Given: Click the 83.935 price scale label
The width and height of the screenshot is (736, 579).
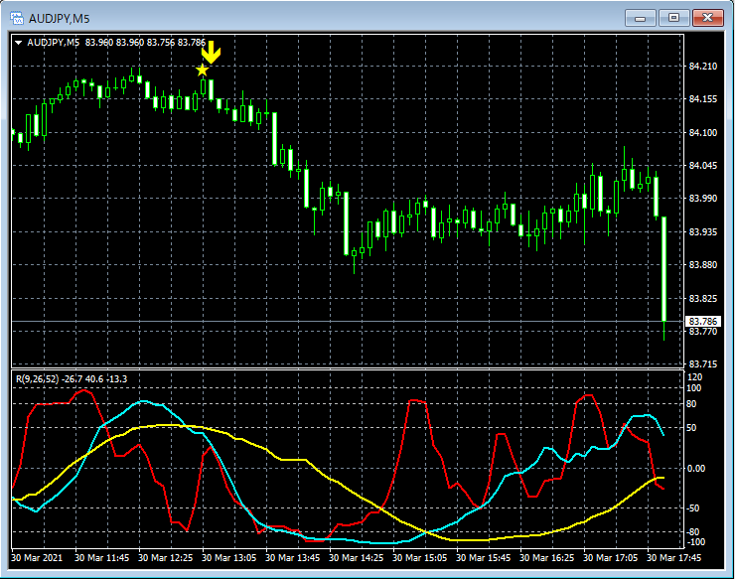Looking at the screenshot, I should point(703,232).
